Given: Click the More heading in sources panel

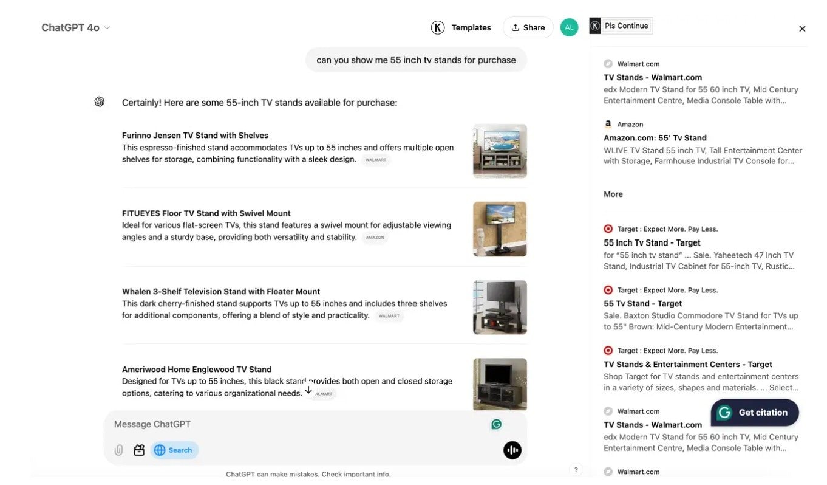Looking at the screenshot, I should (x=613, y=194).
